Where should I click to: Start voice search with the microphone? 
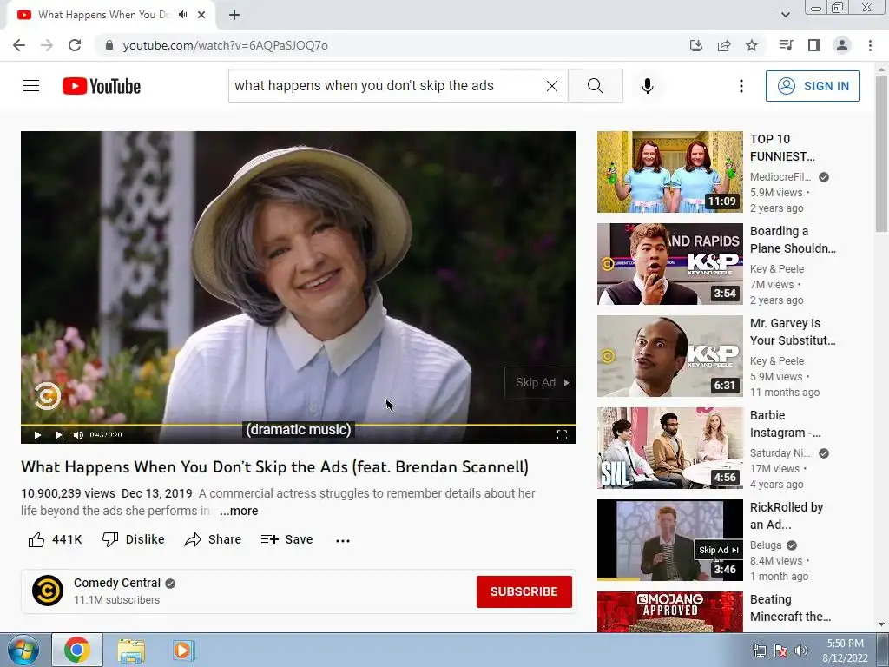(647, 86)
